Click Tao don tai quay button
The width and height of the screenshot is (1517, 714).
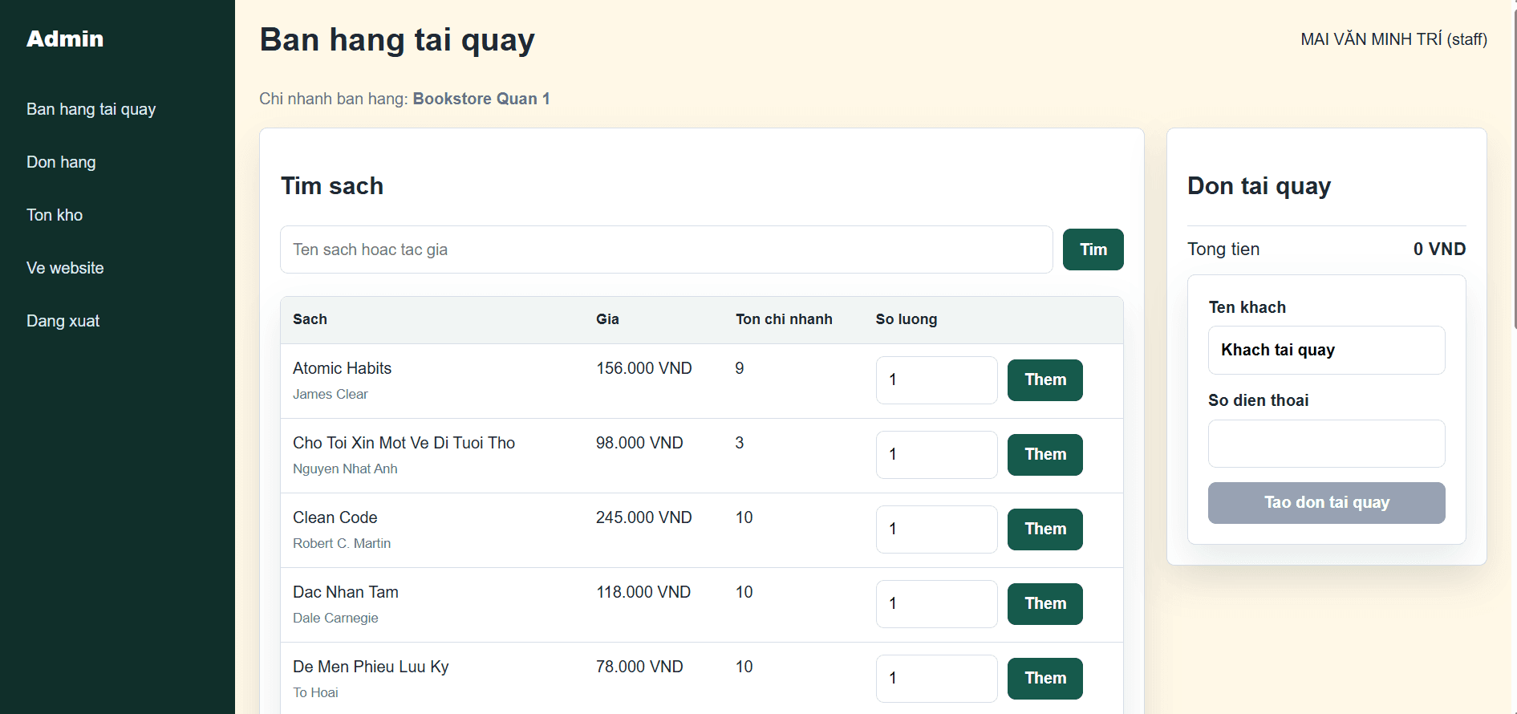pos(1326,503)
